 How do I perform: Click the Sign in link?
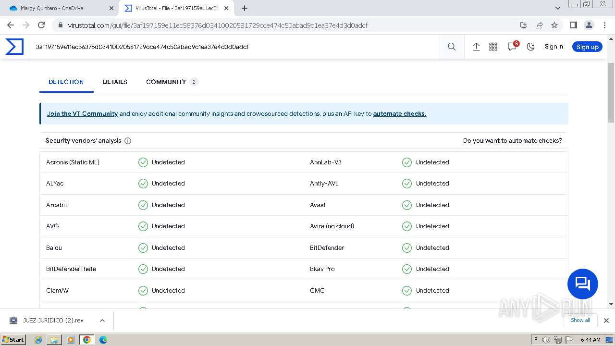pyautogui.click(x=553, y=47)
